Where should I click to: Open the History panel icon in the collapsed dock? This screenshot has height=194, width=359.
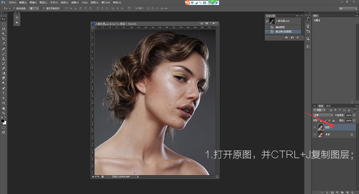point(308,18)
